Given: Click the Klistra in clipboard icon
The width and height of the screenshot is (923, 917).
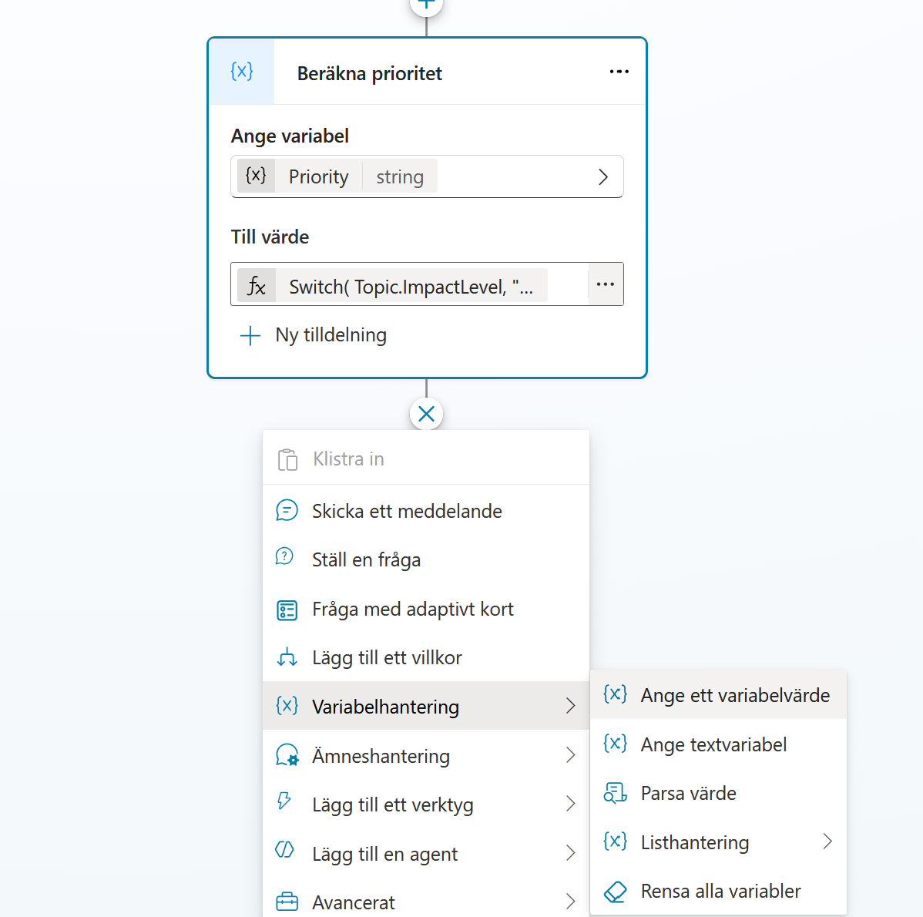Looking at the screenshot, I should pyautogui.click(x=287, y=459).
